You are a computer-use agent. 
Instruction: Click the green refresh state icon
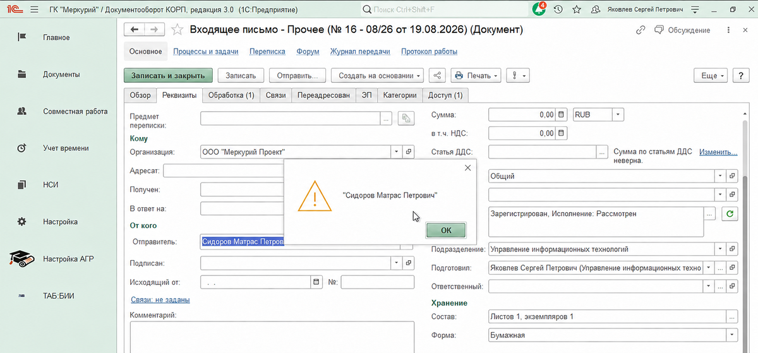pyautogui.click(x=730, y=214)
